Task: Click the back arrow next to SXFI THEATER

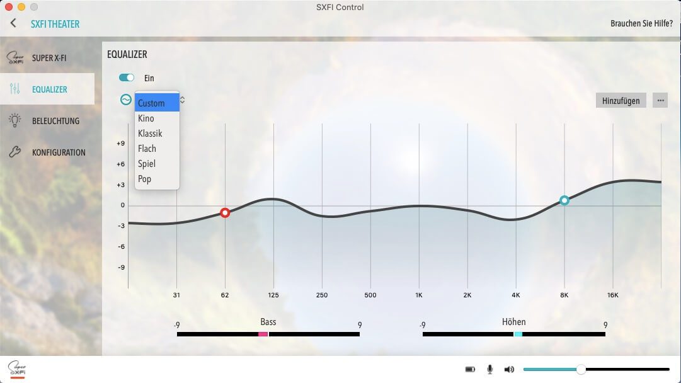Action: pyautogui.click(x=13, y=23)
